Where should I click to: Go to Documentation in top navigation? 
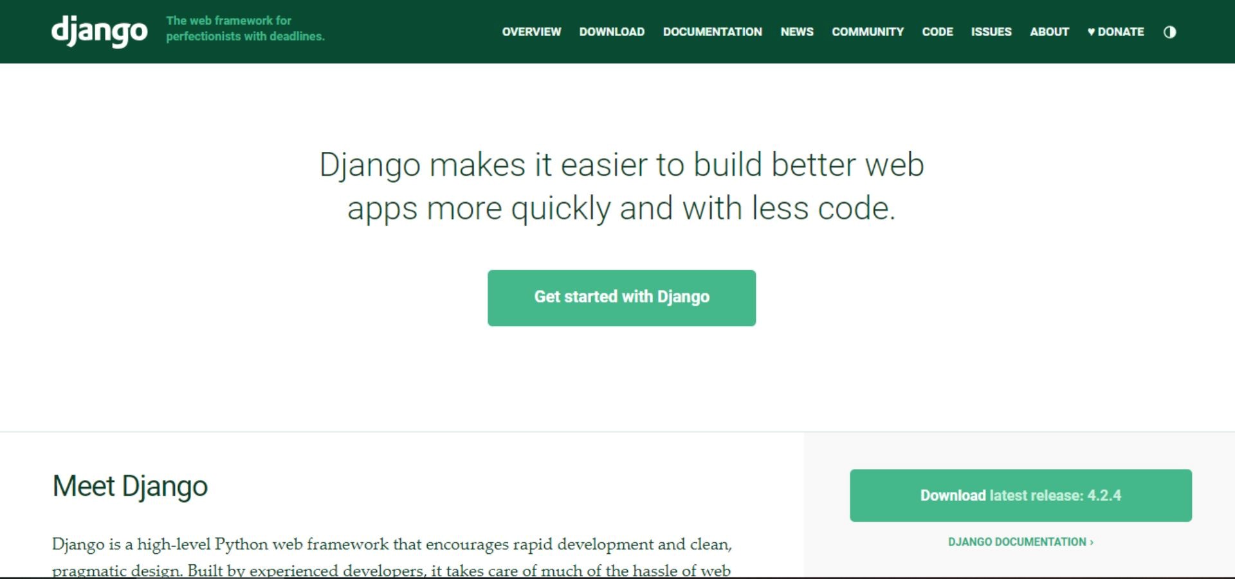713,32
